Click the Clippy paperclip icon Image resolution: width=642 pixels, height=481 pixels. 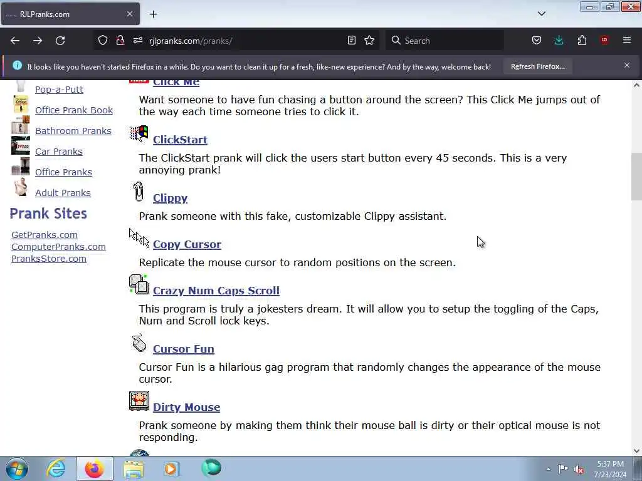coord(139,192)
